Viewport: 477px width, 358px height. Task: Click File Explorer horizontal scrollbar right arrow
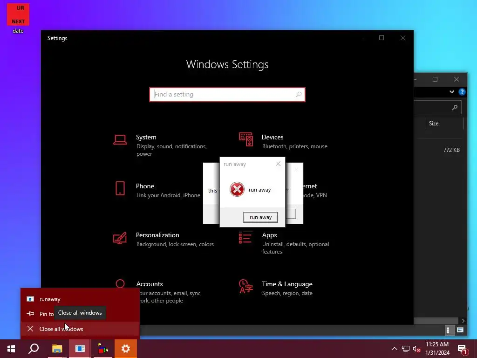coord(463,321)
